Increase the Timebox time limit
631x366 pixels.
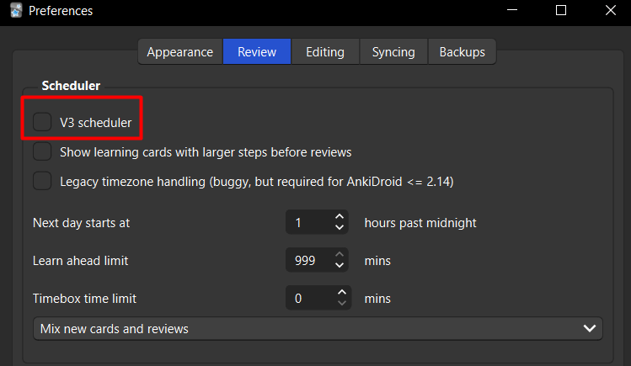tap(341, 292)
